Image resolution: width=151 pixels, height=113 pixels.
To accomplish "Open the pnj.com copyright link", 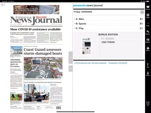I will (90, 63).
